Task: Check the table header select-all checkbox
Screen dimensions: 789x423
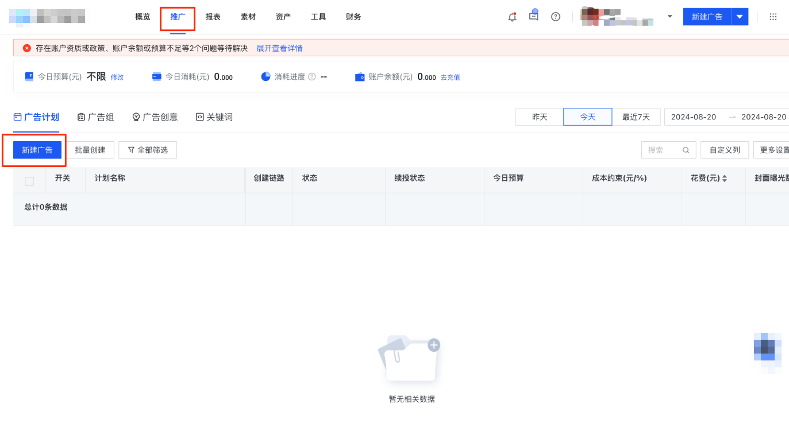Action: click(29, 180)
